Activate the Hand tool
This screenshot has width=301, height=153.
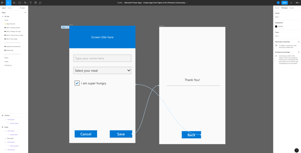(x=35, y=3)
